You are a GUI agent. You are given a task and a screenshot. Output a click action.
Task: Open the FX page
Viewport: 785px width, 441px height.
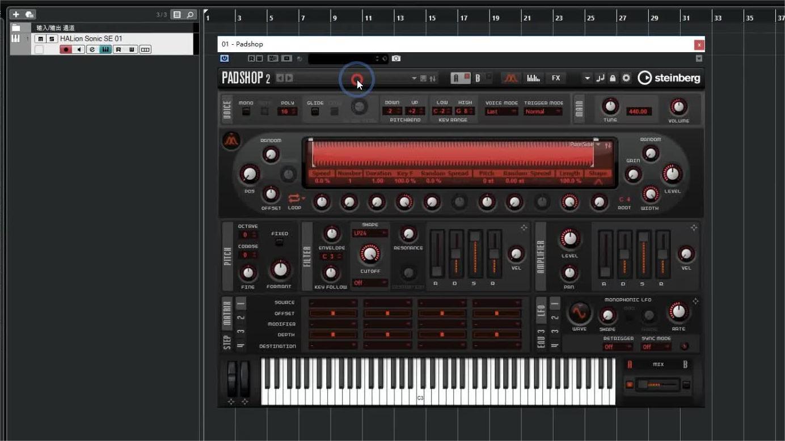point(556,78)
